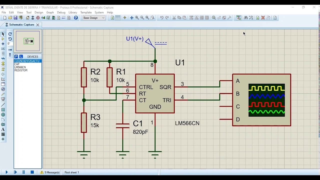Paste from clipboard icon
Image resolution: width=320 pixels, height=180 pixels.
[184, 18]
